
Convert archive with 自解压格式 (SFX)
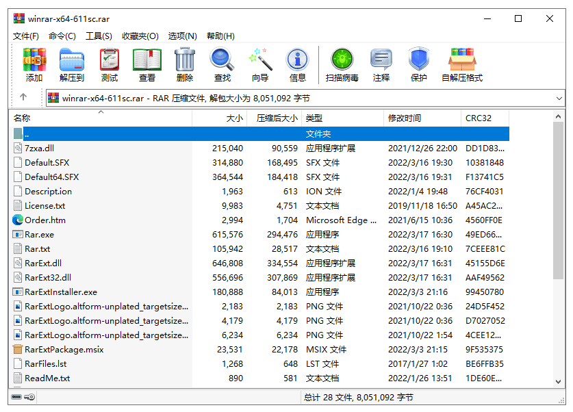point(462,60)
